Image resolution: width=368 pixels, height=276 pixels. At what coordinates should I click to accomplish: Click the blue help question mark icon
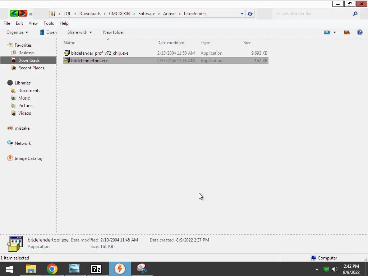pyautogui.click(x=359, y=32)
